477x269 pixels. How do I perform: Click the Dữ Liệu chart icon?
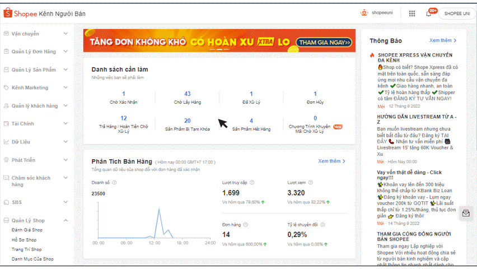tap(6, 142)
